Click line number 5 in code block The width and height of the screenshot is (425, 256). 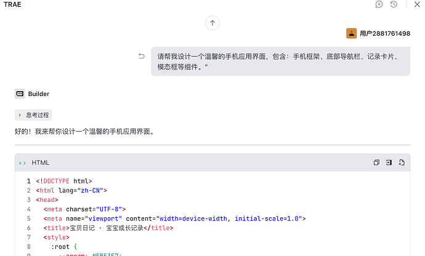29,218
